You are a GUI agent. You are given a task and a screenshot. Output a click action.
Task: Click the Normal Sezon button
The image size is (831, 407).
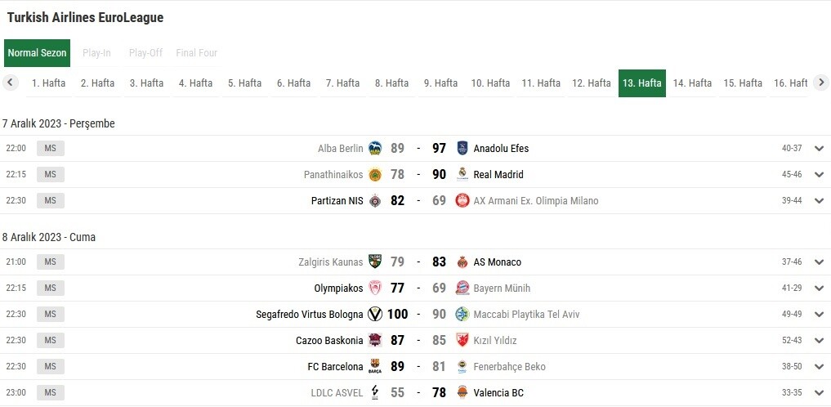[x=37, y=53]
